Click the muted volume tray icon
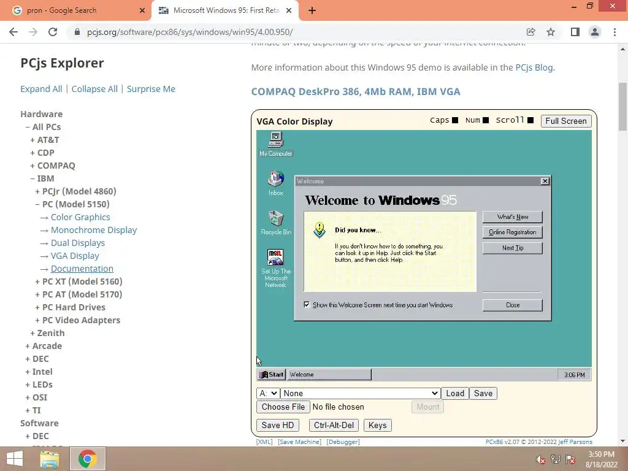The height and width of the screenshot is (471, 628). tap(541, 459)
